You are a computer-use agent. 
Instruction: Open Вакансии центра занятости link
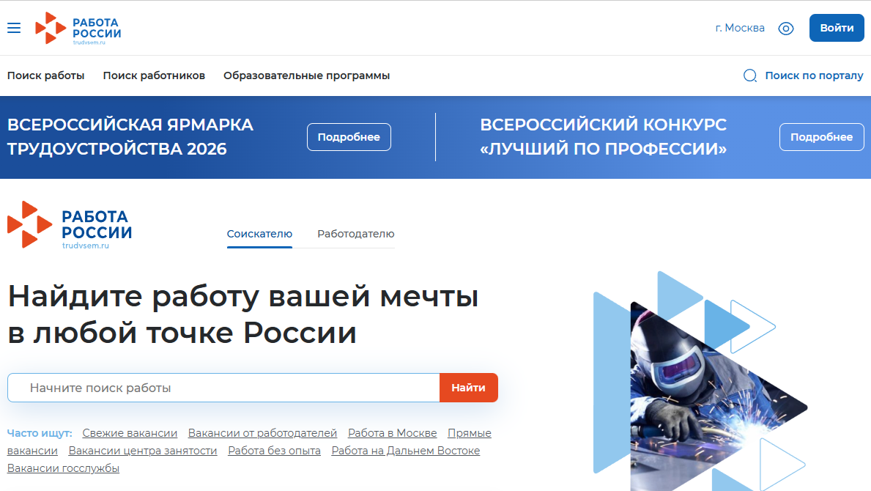pyautogui.click(x=143, y=451)
